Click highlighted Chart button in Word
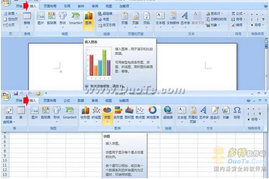Screen dimensions: 269x179 tap(89, 20)
